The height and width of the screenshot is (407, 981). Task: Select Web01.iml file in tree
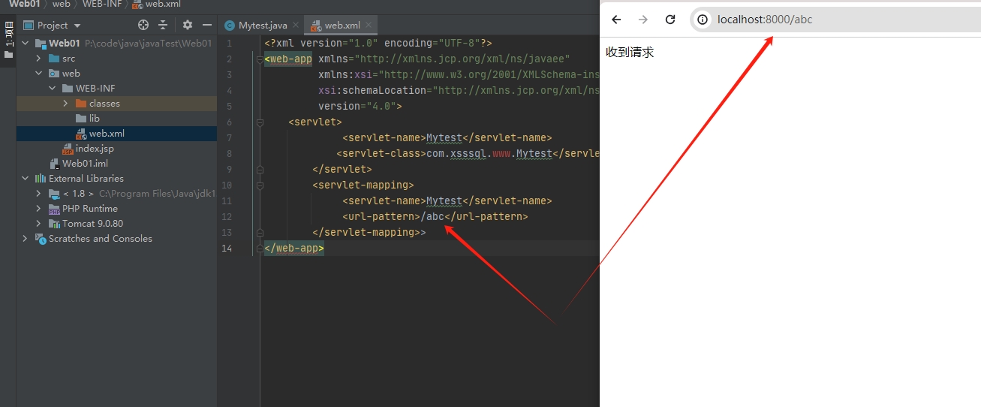[84, 164]
